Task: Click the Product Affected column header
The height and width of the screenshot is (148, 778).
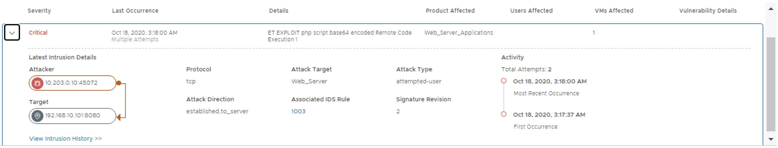Action: coord(450,11)
